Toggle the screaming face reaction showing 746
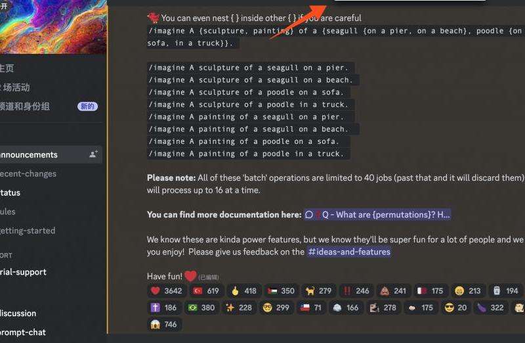This screenshot has height=343, width=525. point(164,324)
